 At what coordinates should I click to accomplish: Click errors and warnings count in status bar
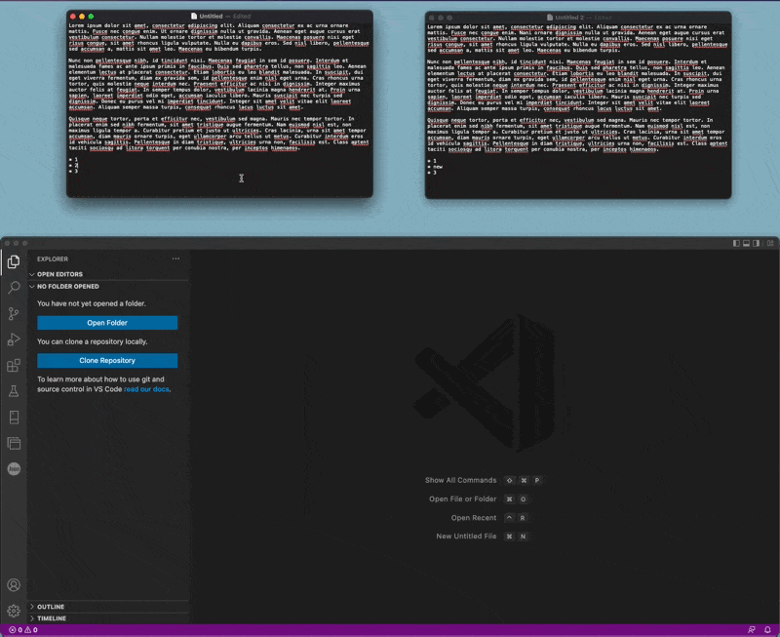pos(21,630)
